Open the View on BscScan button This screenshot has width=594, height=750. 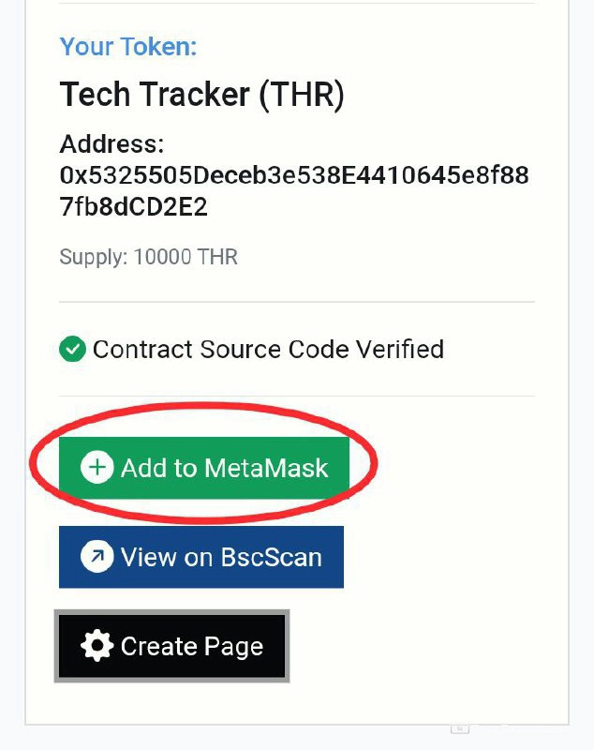(x=201, y=557)
